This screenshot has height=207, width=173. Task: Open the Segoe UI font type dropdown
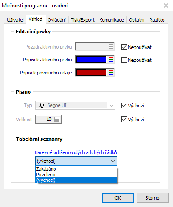111,105
